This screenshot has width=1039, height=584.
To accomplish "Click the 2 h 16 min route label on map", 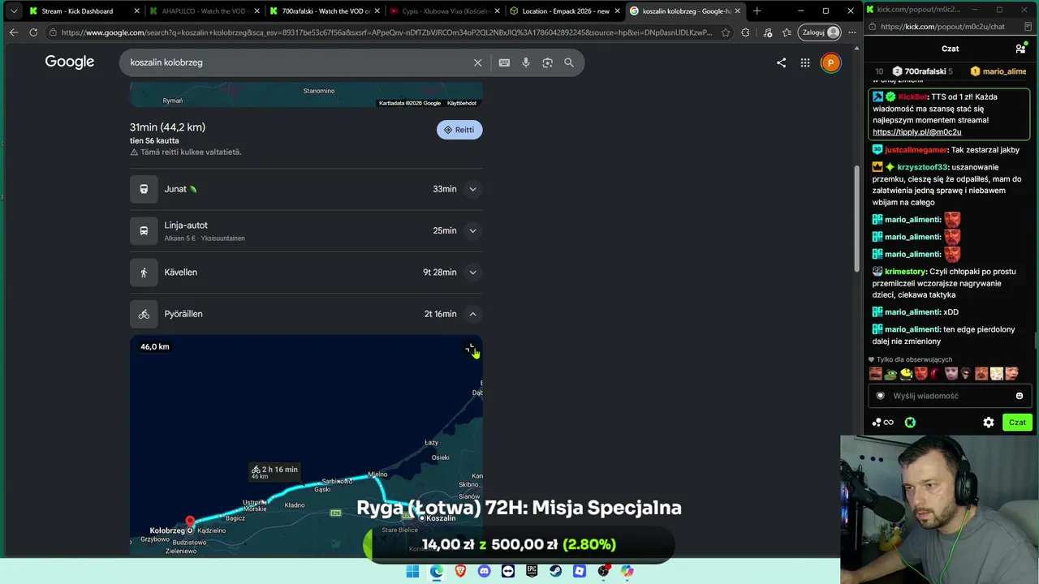I will pos(275,470).
